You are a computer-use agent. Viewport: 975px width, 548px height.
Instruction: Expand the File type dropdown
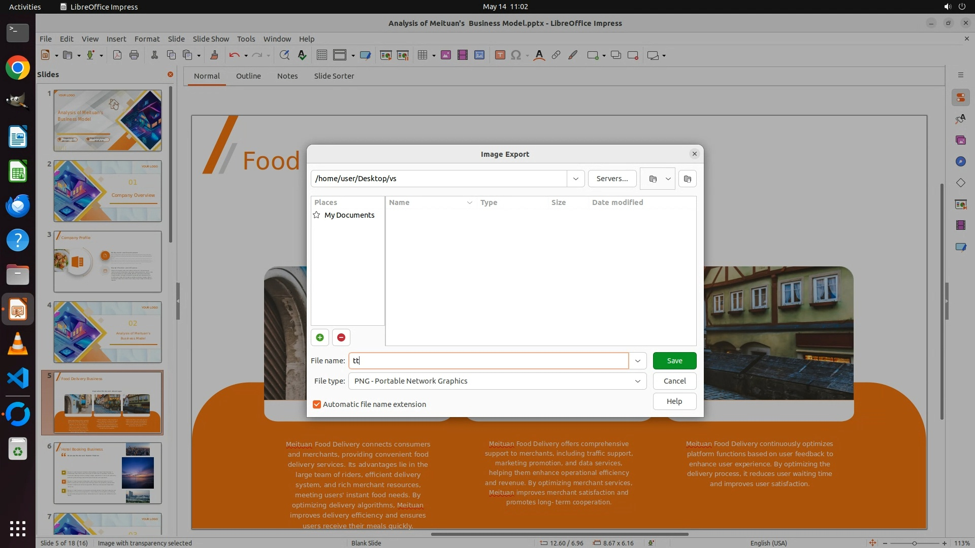pos(637,381)
